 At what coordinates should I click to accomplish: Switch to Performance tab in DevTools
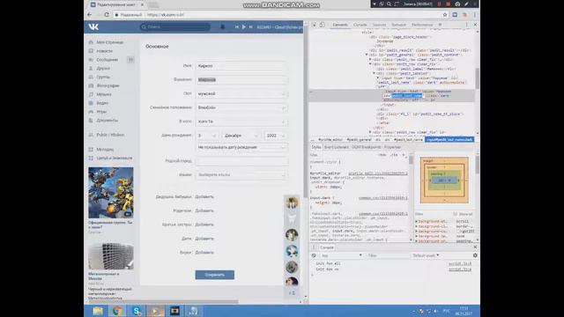pyautogui.click(x=422, y=25)
